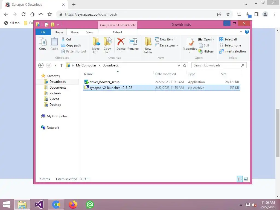Open the File ribbon tab

[x=43, y=32]
